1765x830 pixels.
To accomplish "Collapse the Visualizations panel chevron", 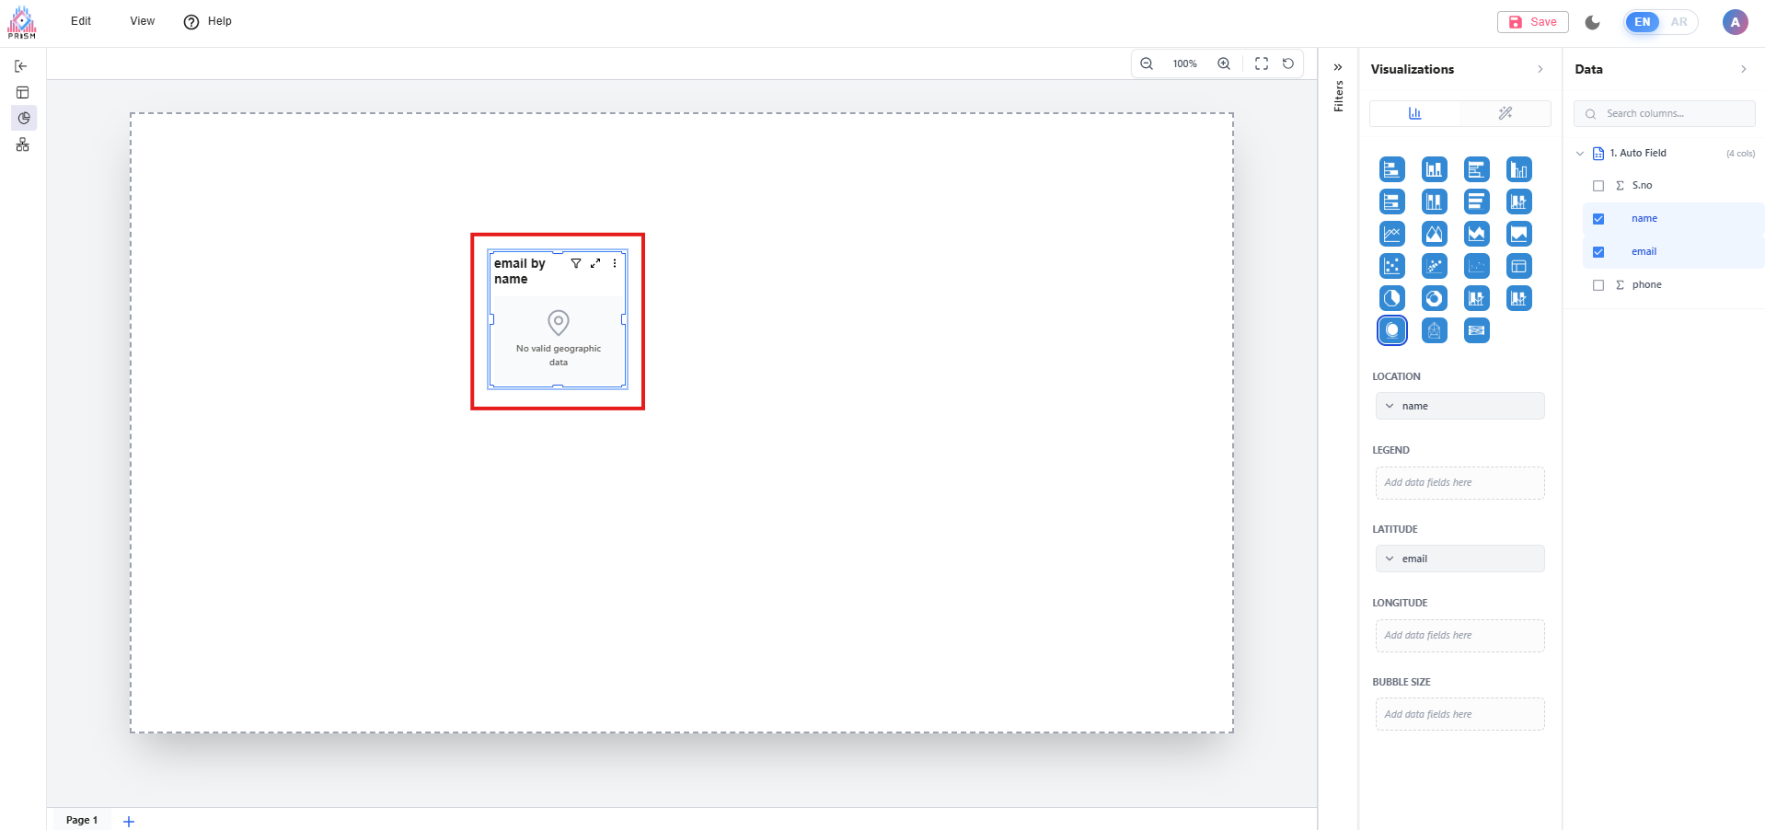I will click(x=1540, y=69).
